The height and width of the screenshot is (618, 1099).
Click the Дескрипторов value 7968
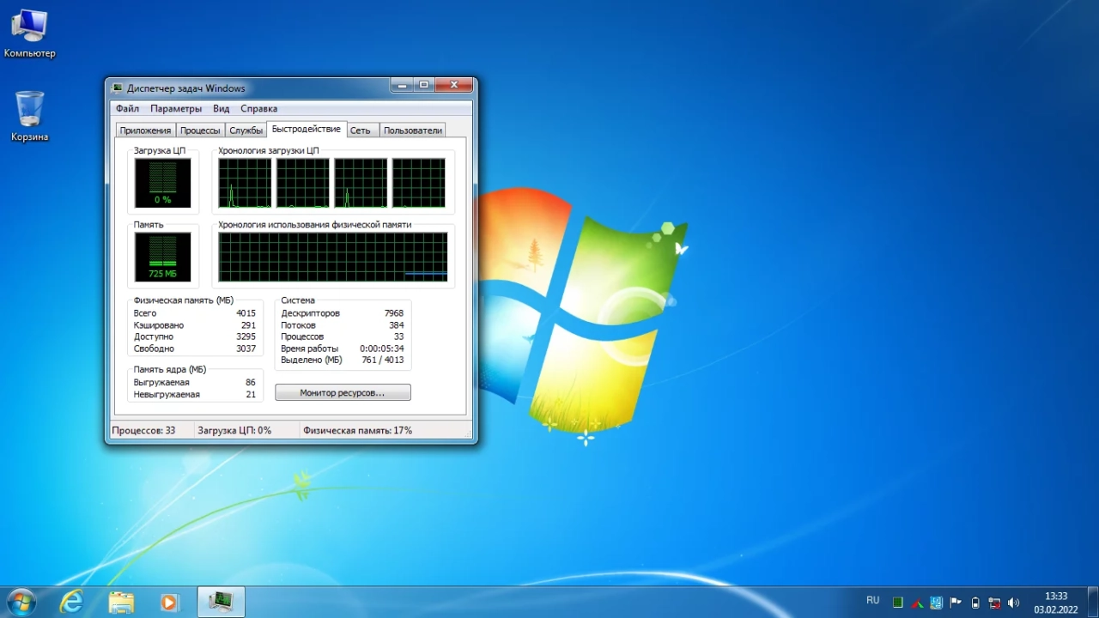[394, 313]
